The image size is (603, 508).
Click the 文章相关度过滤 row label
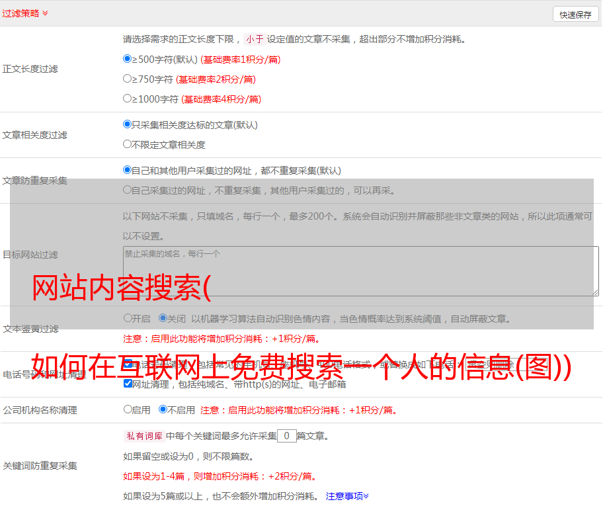click(x=34, y=135)
